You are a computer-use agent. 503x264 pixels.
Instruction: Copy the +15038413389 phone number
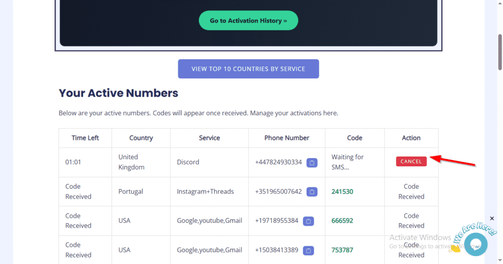[308, 250]
